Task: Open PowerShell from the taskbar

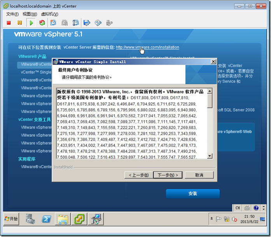Action: click(46, 219)
